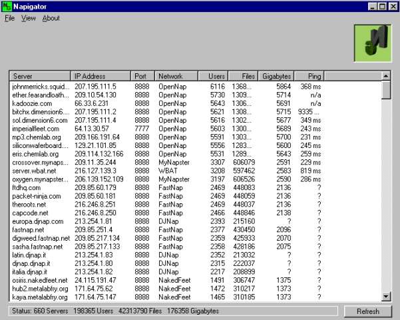Click the 819 ms ping value

pyautogui.click(x=310, y=171)
